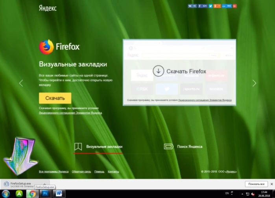275x198 pixels.
Task: Share the page via Facebook icon
Action: (x=202, y=6)
